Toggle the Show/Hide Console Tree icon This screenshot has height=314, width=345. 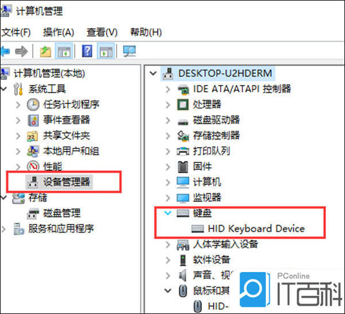[x=64, y=51]
